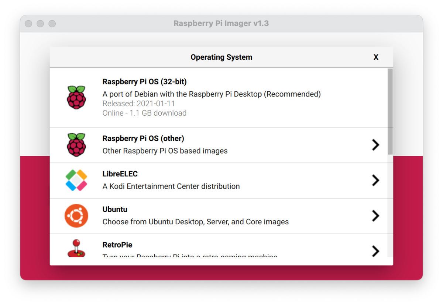The image size is (443, 305).
Task: Expand Raspberry Pi OS (other) with its chevron
Action: pyautogui.click(x=375, y=145)
